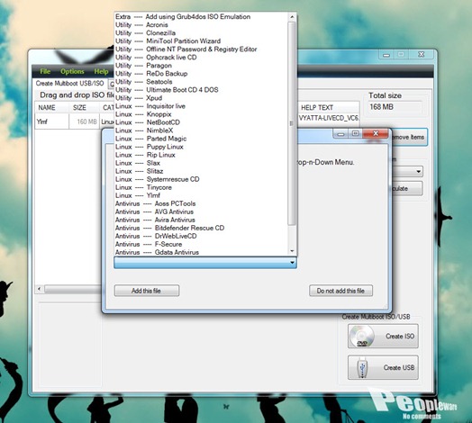This screenshot has height=423, width=472.
Task: Click Add this file button
Action: pyautogui.click(x=147, y=291)
